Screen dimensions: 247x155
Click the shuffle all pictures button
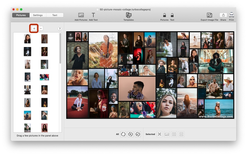tap(123, 134)
